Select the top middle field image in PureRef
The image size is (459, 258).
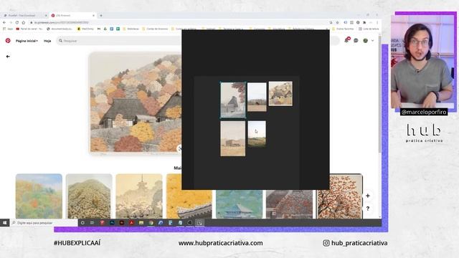click(257, 97)
